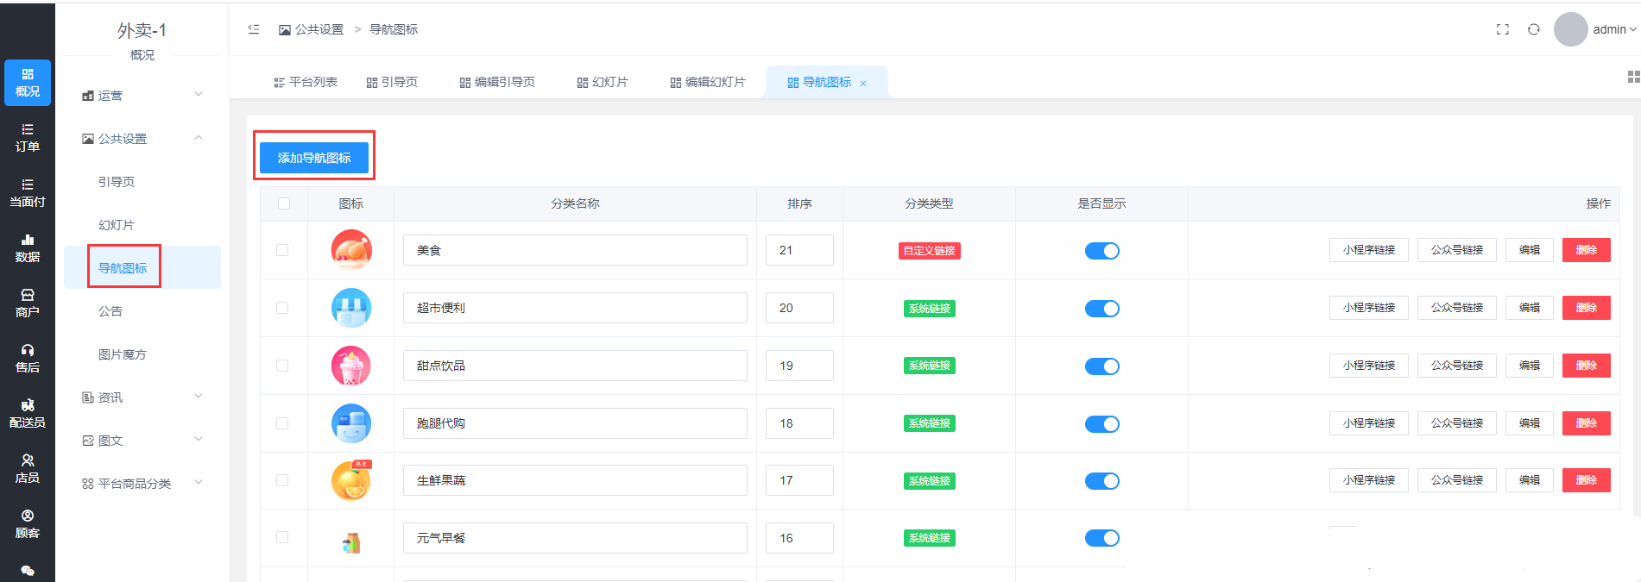Open the 当面付 sidebar icon
The width and height of the screenshot is (1641, 582).
(x=28, y=193)
